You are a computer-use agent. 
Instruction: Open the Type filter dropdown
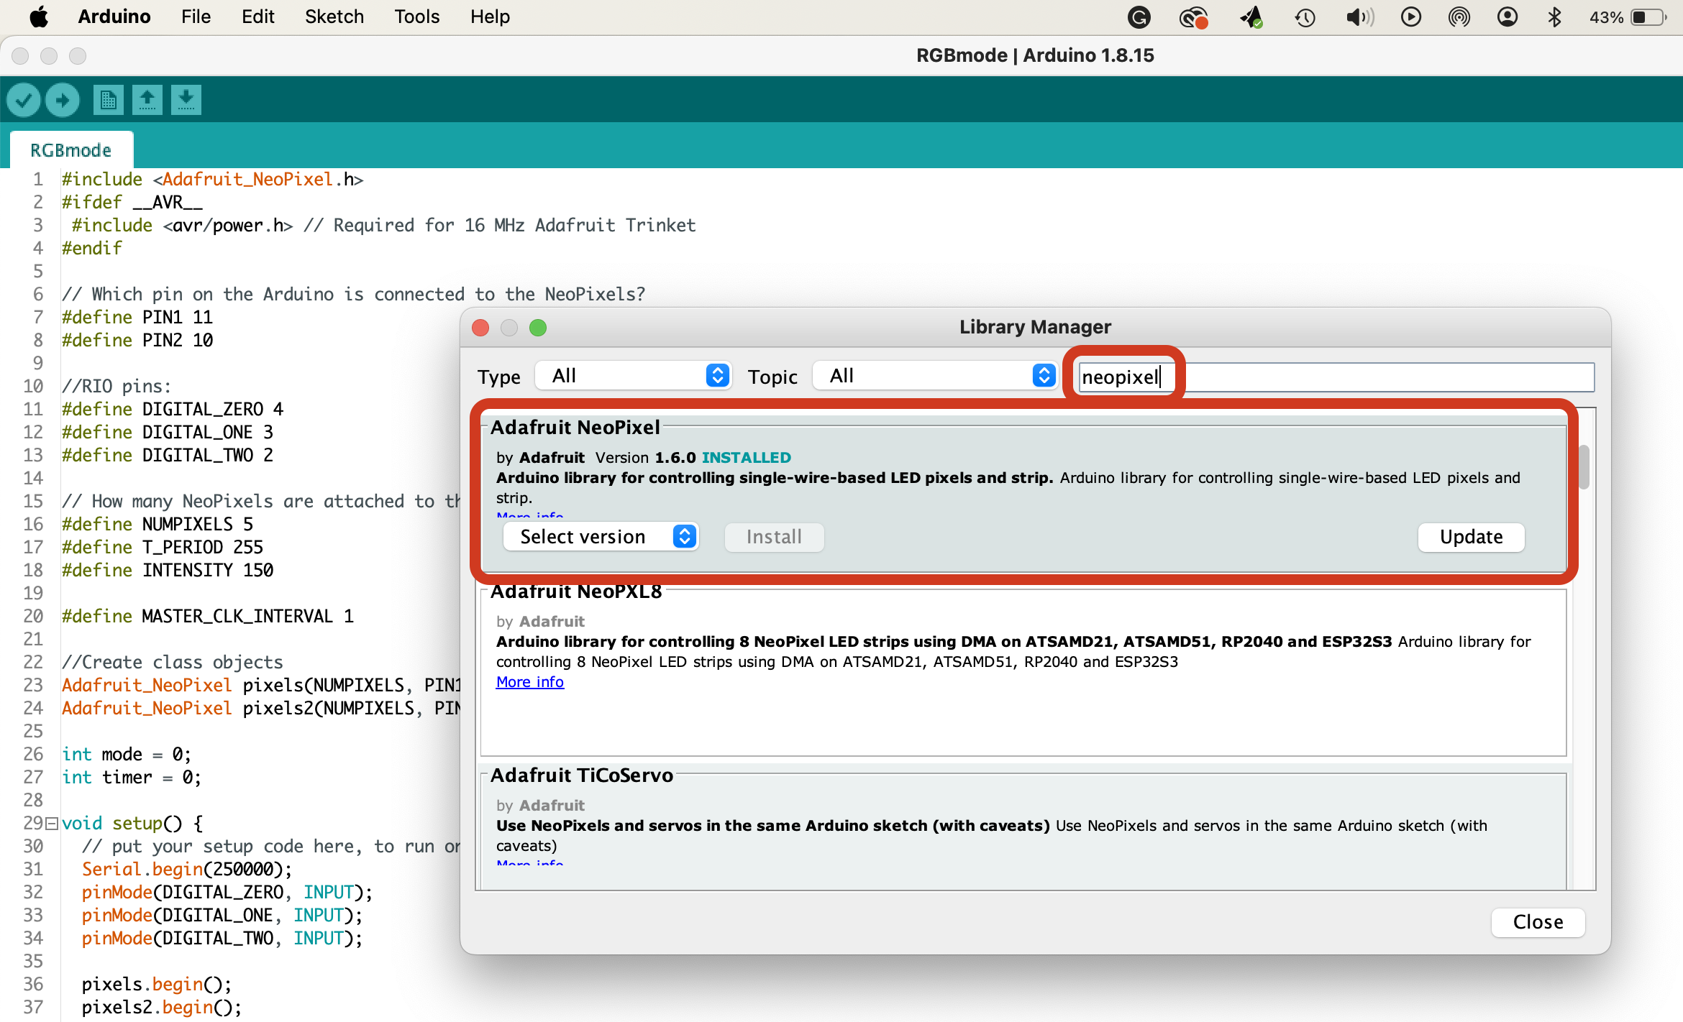pos(633,376)
